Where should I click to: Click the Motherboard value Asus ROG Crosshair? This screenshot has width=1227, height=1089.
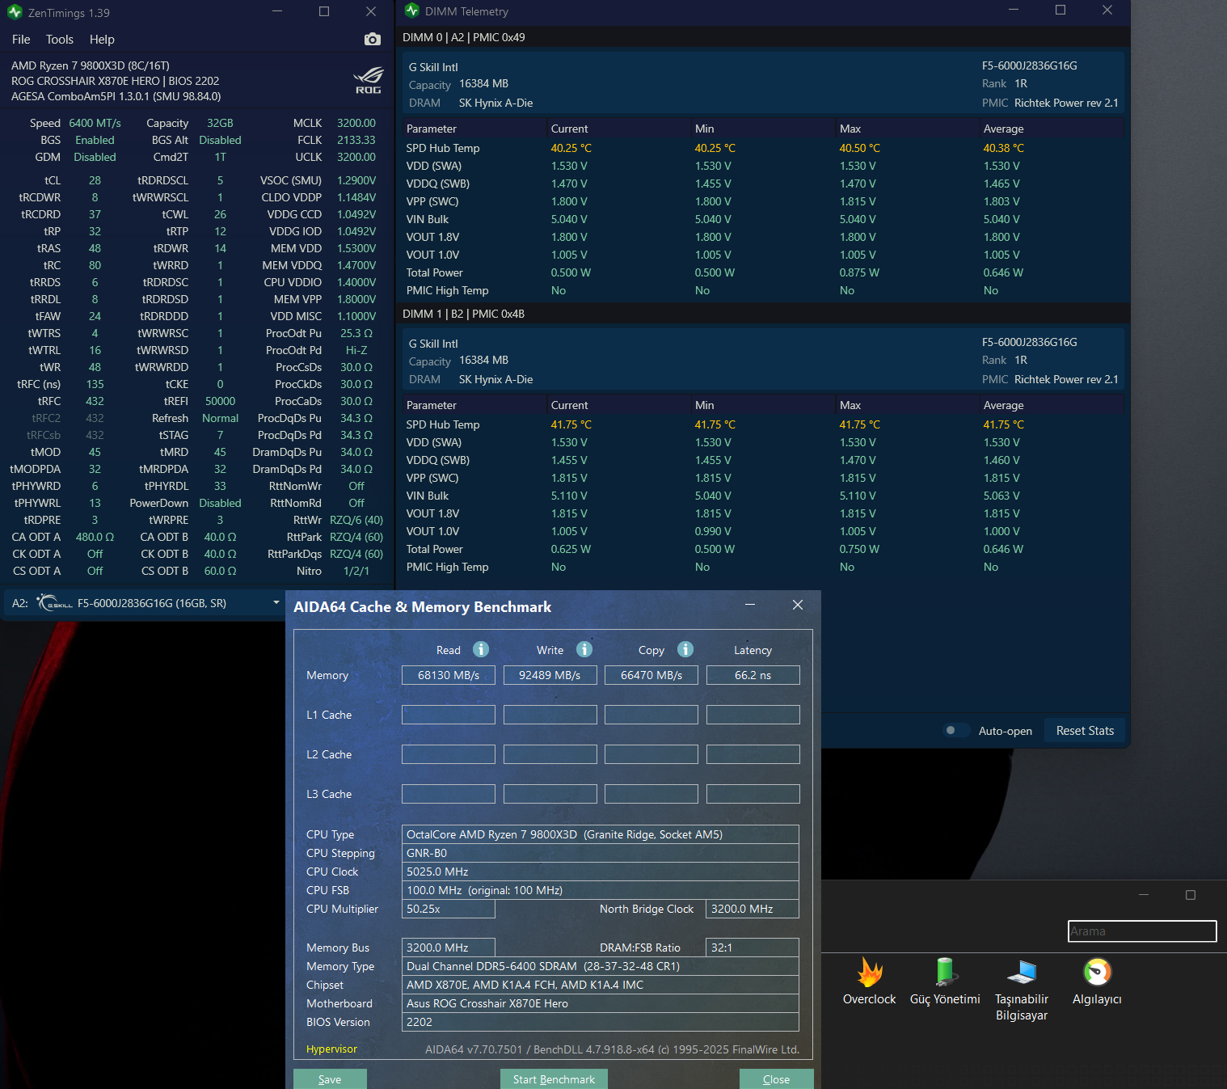[601, 1003]
